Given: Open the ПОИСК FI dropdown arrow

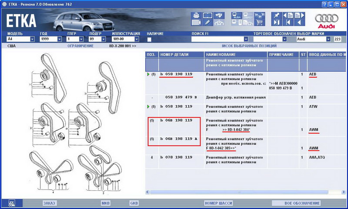Looking at the screenshot, I should coord(246,39).
